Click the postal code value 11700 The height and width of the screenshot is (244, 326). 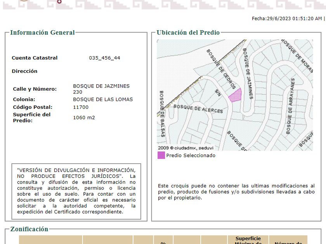pyautogui.click(x=81, y=107)
